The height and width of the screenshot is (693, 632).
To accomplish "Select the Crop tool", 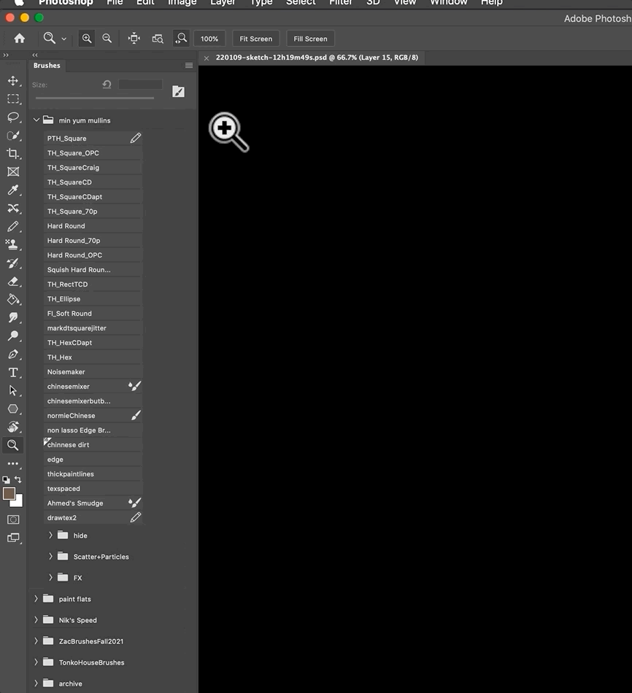I will 13,153.
